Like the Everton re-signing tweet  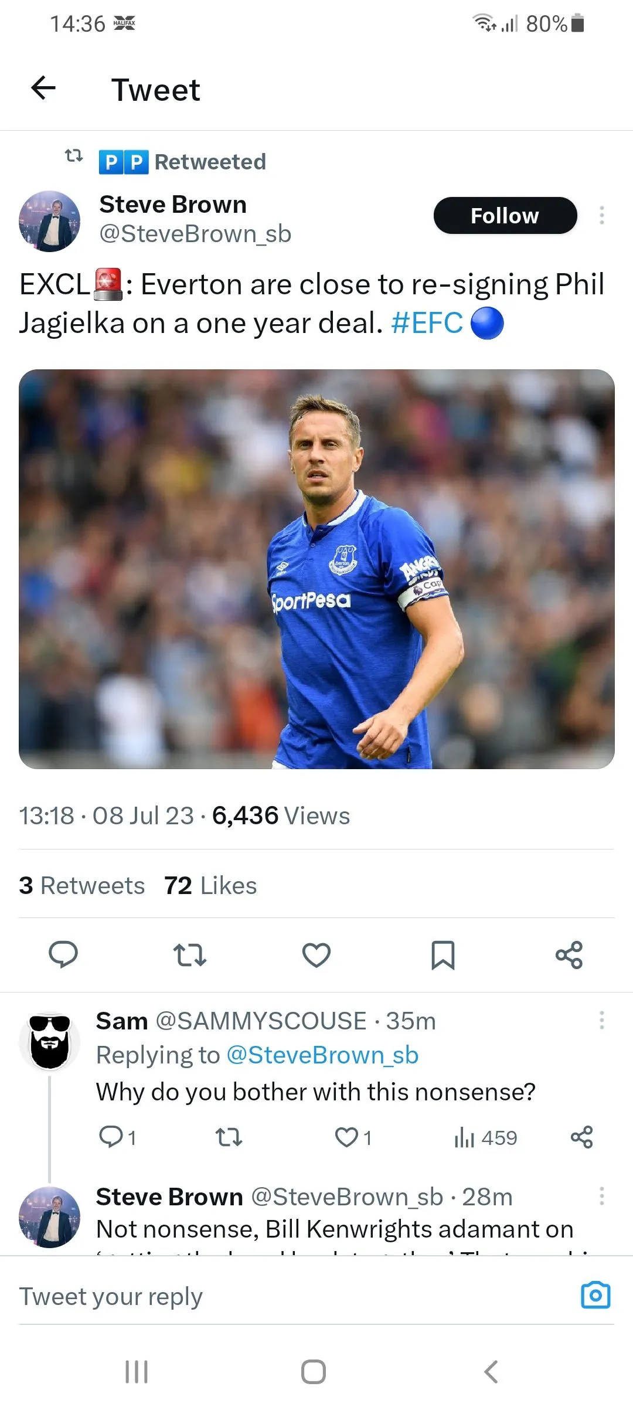(316, 954)
